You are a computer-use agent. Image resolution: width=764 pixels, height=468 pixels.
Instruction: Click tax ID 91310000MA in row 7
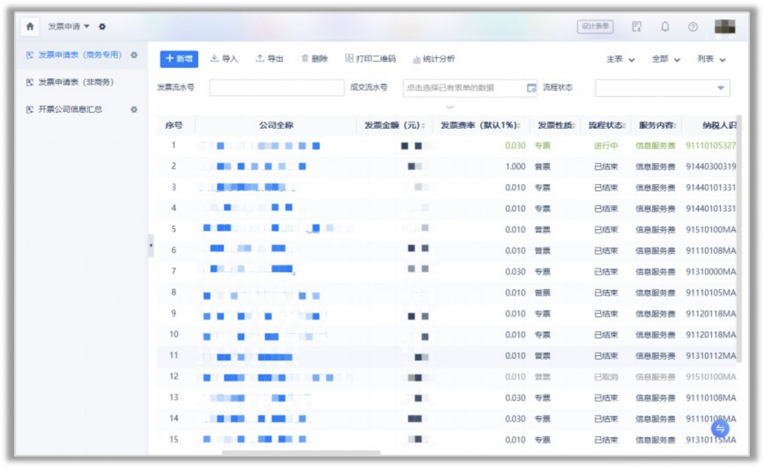[x=711, y=272]
